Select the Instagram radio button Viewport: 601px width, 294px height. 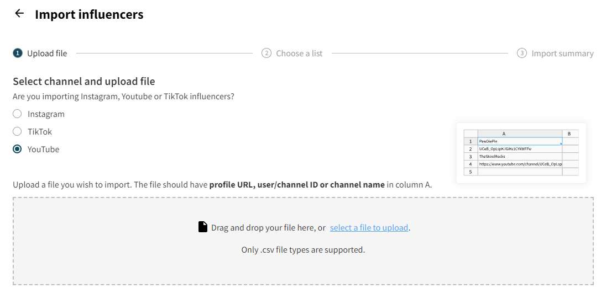coord(17,114)
